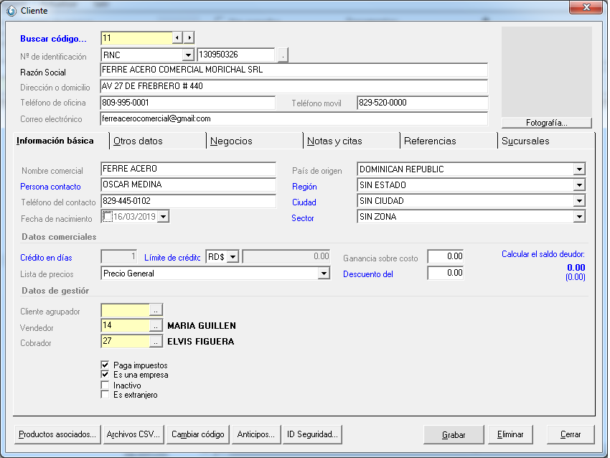This screenshot has width=610, height=458.
Task: Expand the RNC identification type dropdown
Action: pyautogui.click(x=188, y=55)
